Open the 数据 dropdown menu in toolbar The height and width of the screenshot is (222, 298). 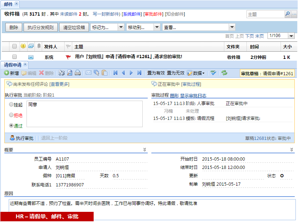pyautogui.click(x=196, y=73)
